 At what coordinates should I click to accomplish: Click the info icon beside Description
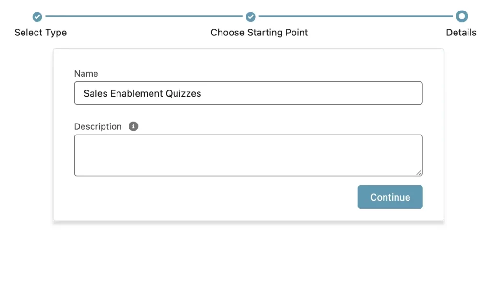pos(134,126)
